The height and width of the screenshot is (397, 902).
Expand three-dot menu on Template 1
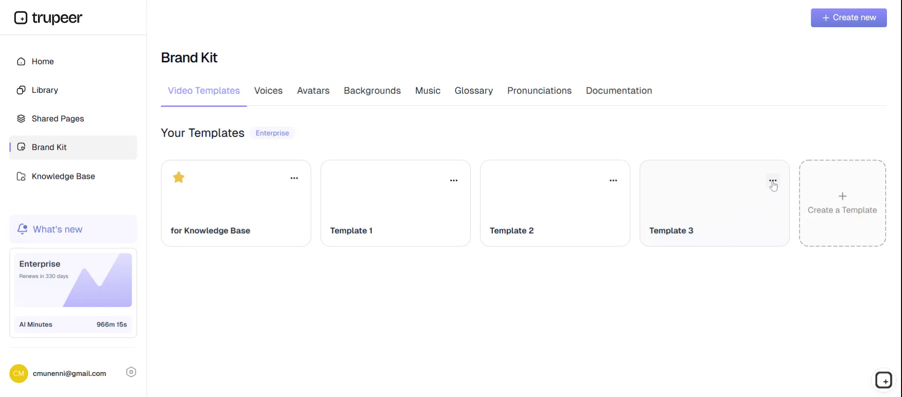coord(454,181)
